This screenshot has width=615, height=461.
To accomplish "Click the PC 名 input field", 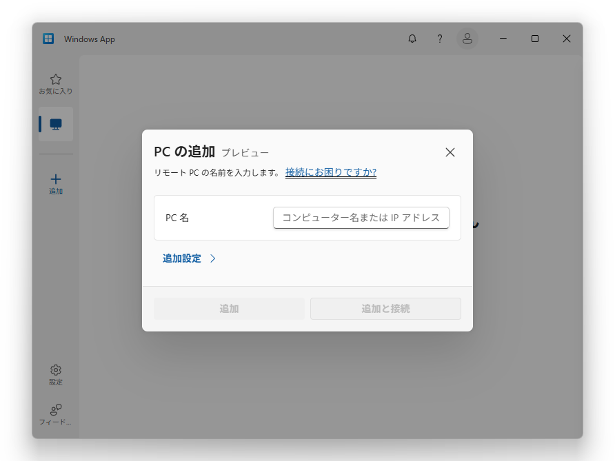I will pos(361,218).
